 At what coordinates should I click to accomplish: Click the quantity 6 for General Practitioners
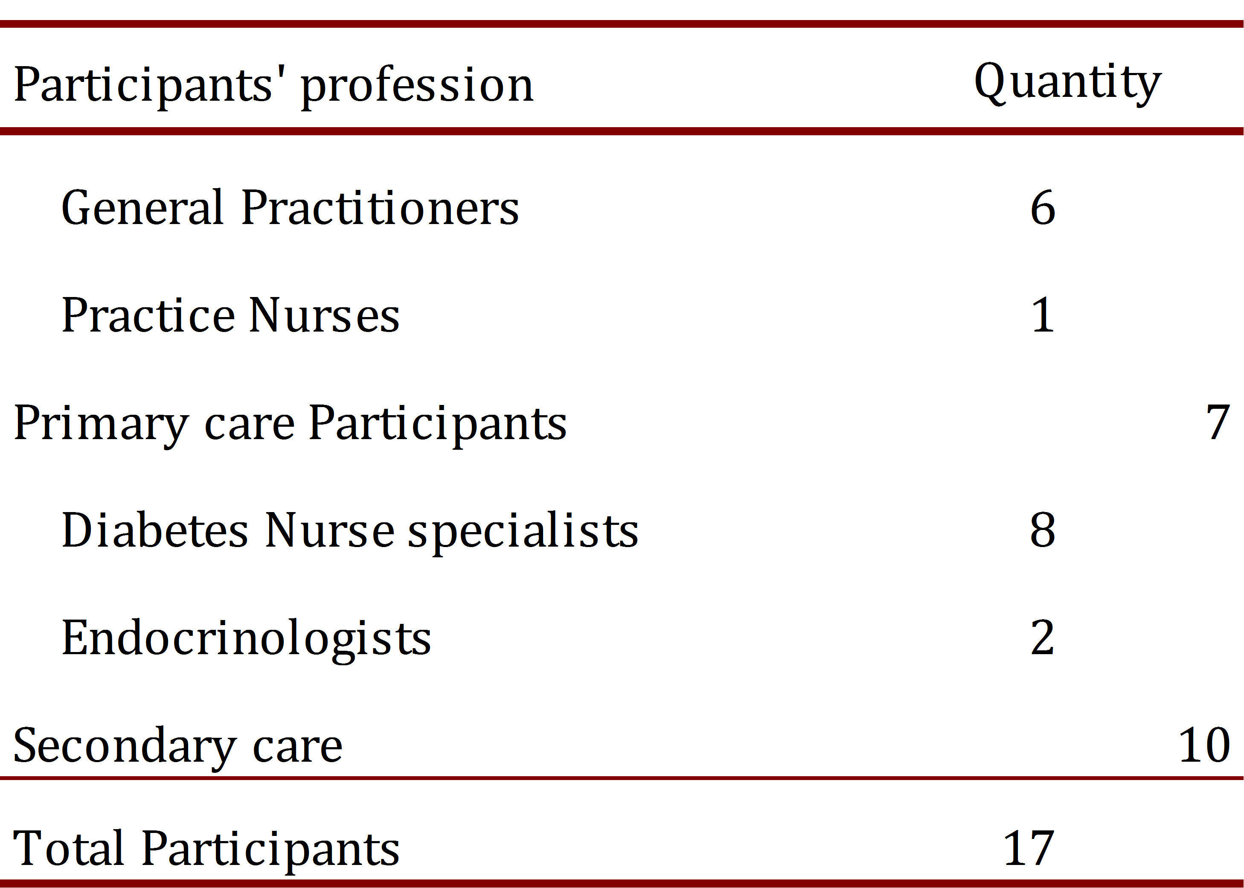point(1042,208)
